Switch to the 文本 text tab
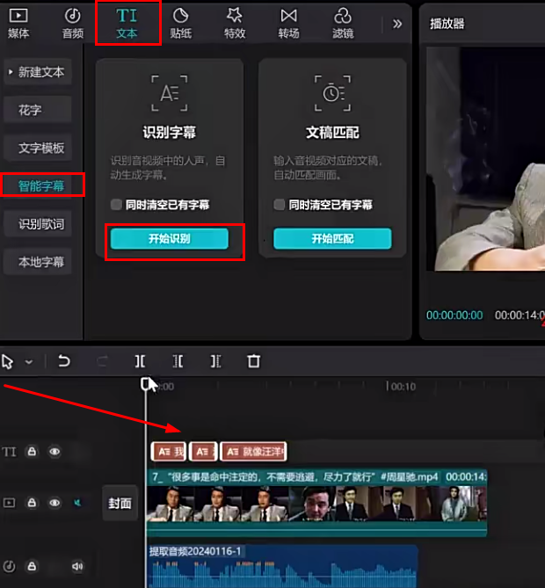Image resolution: width=545 pixels, height=588 pixels. (x=127, y=24)
